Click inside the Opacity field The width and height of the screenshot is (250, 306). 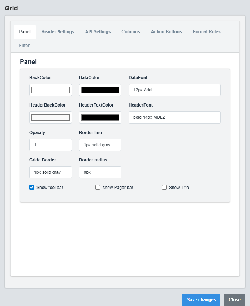coord(50,145)
